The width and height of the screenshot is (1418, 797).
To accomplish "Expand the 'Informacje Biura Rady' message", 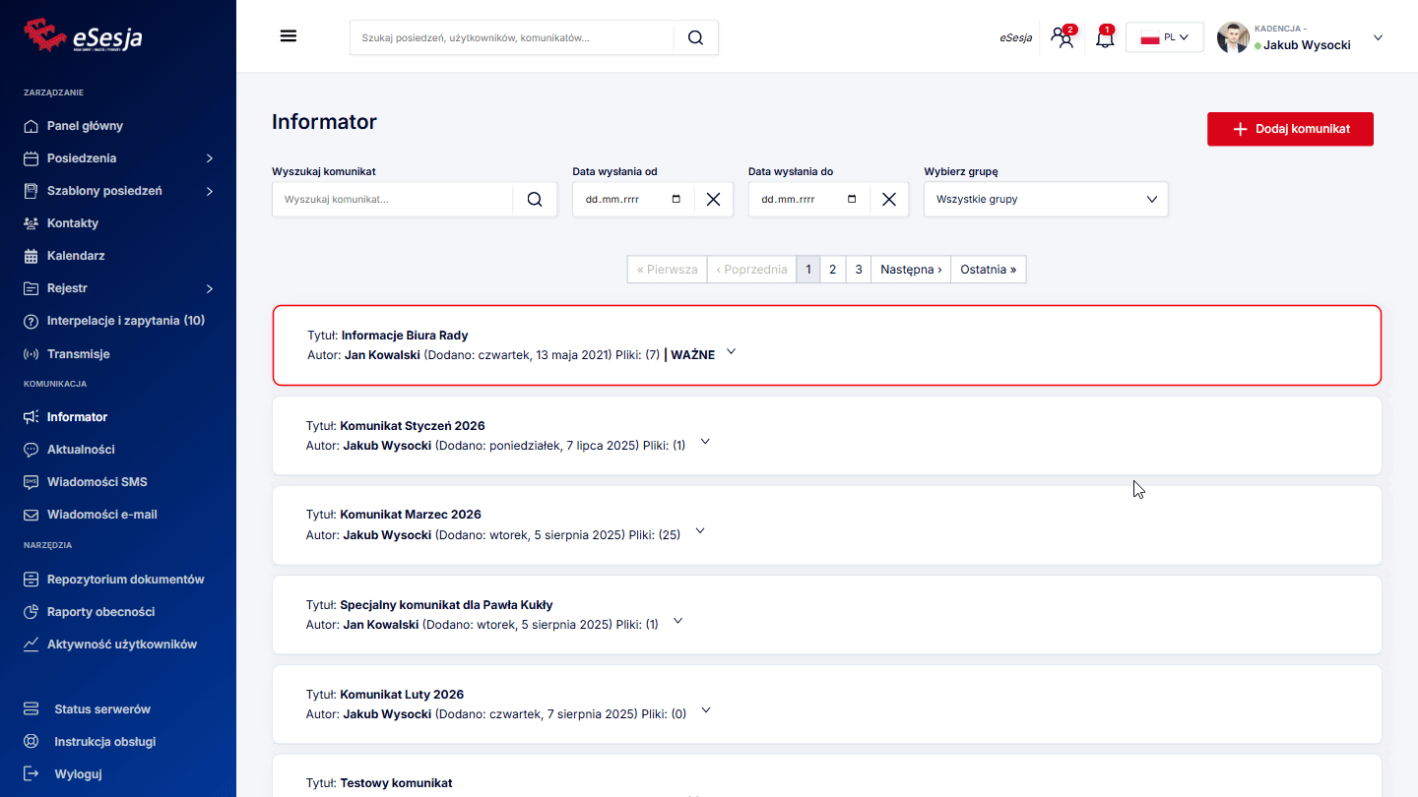I will 731,352.
